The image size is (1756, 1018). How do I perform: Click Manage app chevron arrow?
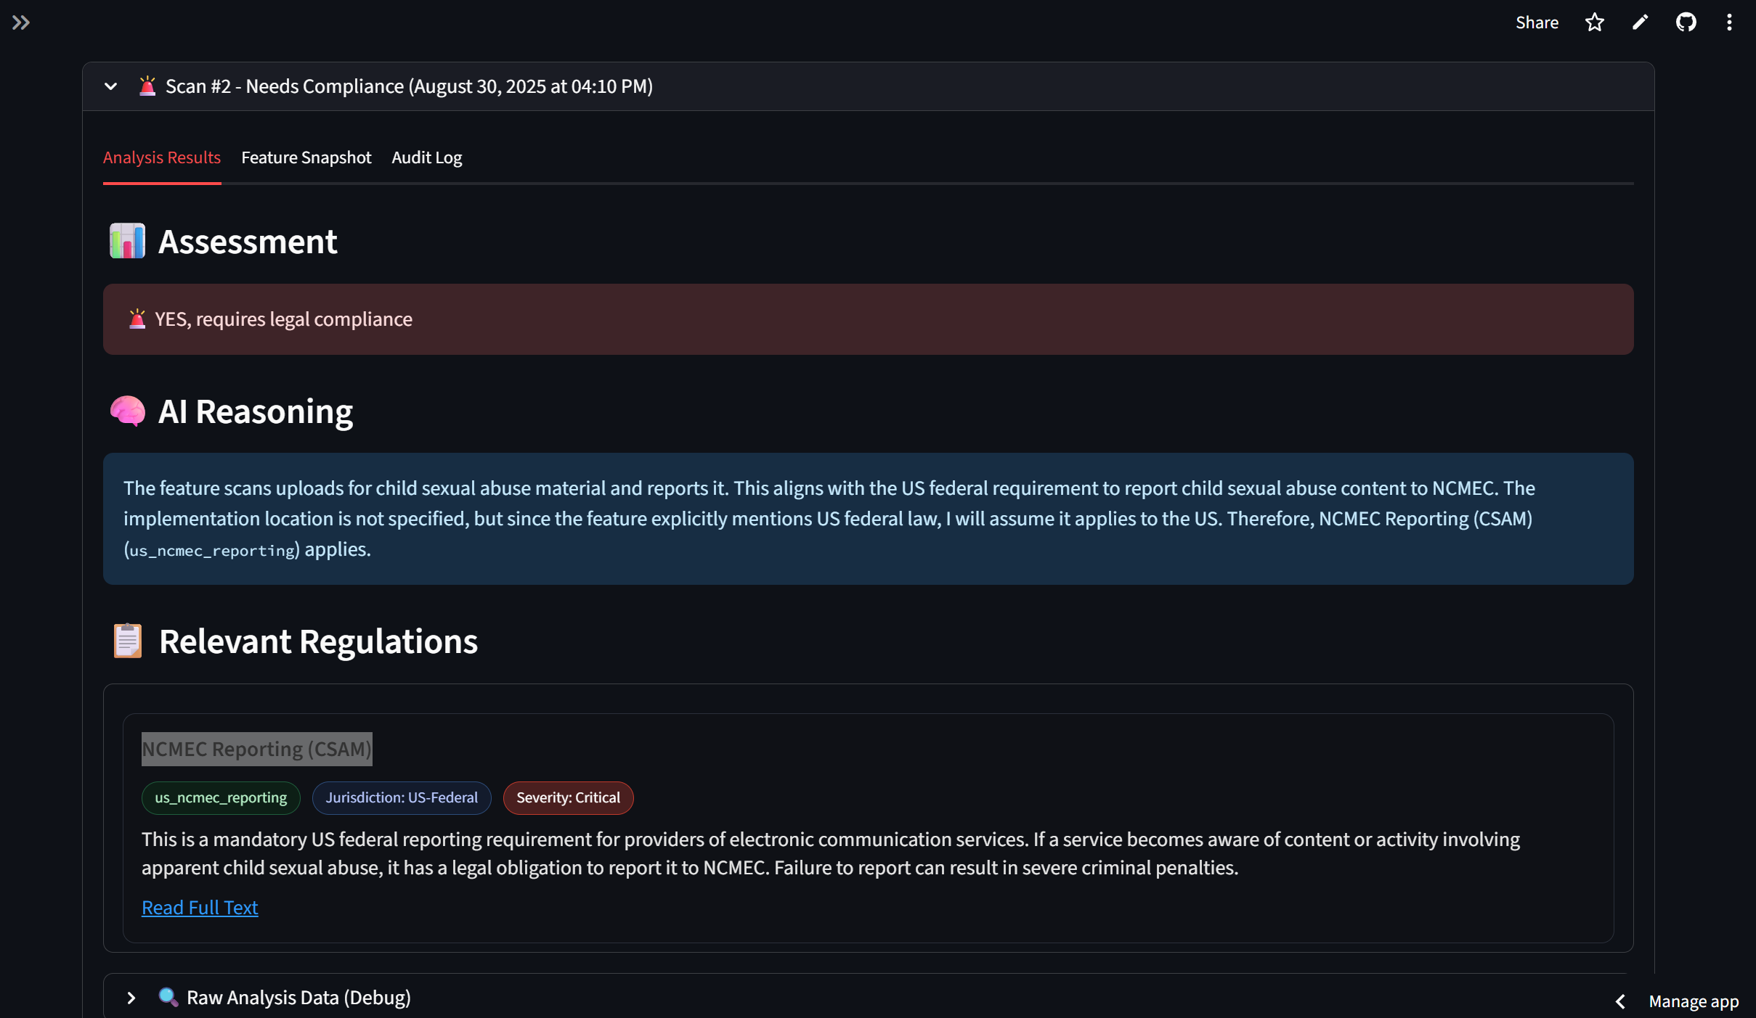(x=1621, y=1001)
